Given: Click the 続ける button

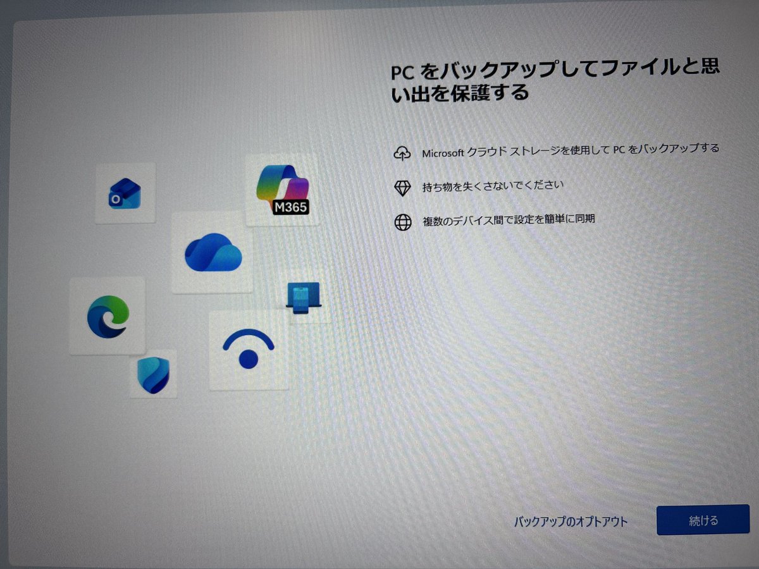Looking at the screenshot, I should tap(703, 520).
